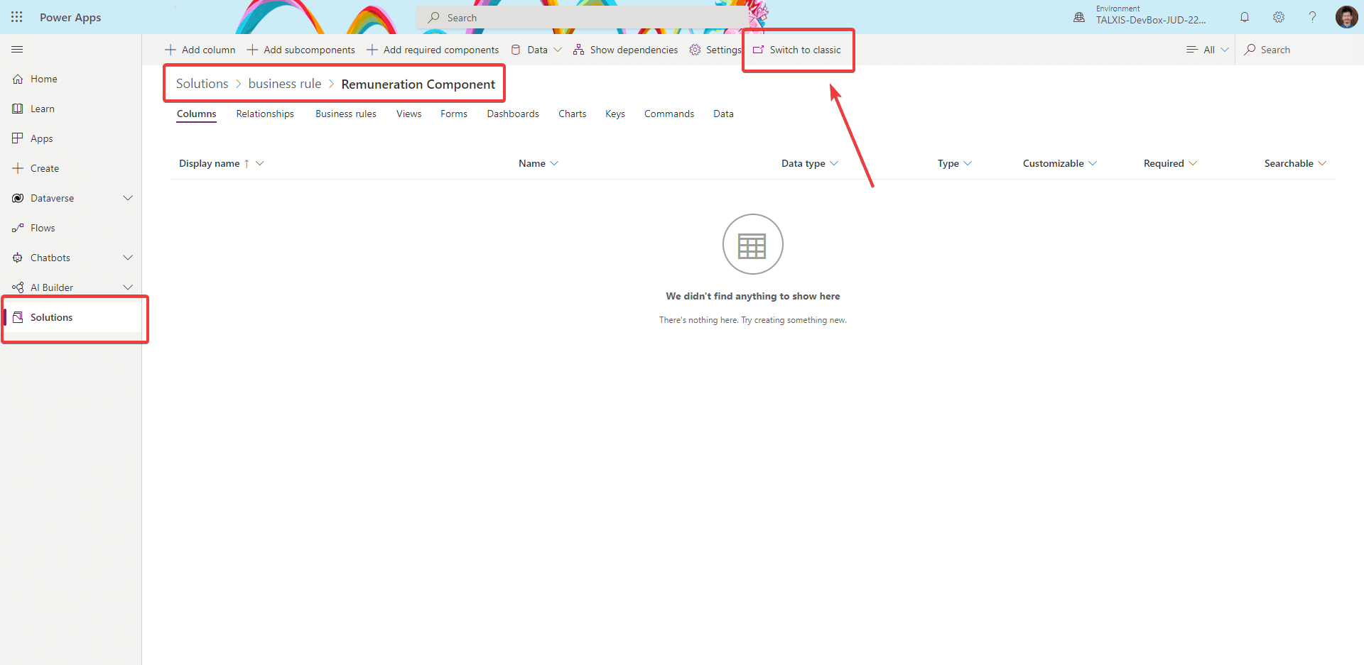This screenshot has height=665, width=1364.
Task: Switch to the Keys tab
Action: pyautogui.click(x=615, y=114)
